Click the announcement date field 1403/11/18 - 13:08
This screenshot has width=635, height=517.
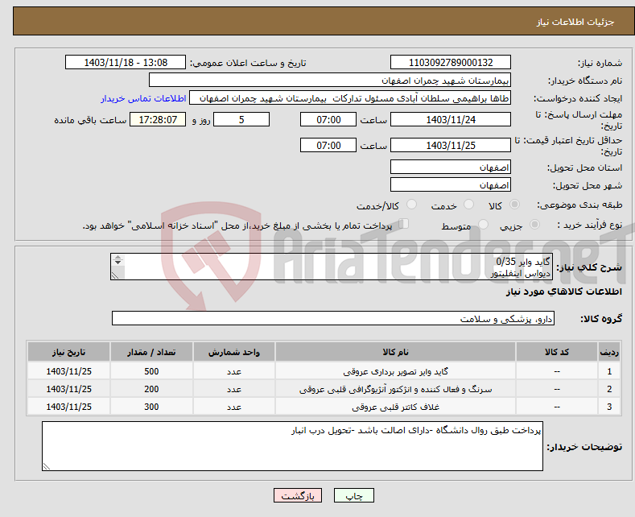tap(126, 62)
